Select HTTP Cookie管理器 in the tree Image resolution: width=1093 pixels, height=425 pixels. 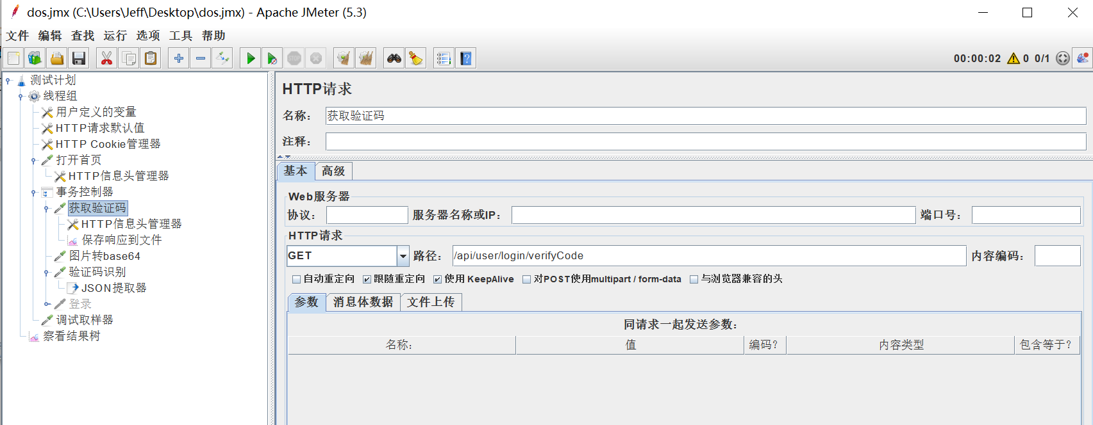click(x=108, y=144)
